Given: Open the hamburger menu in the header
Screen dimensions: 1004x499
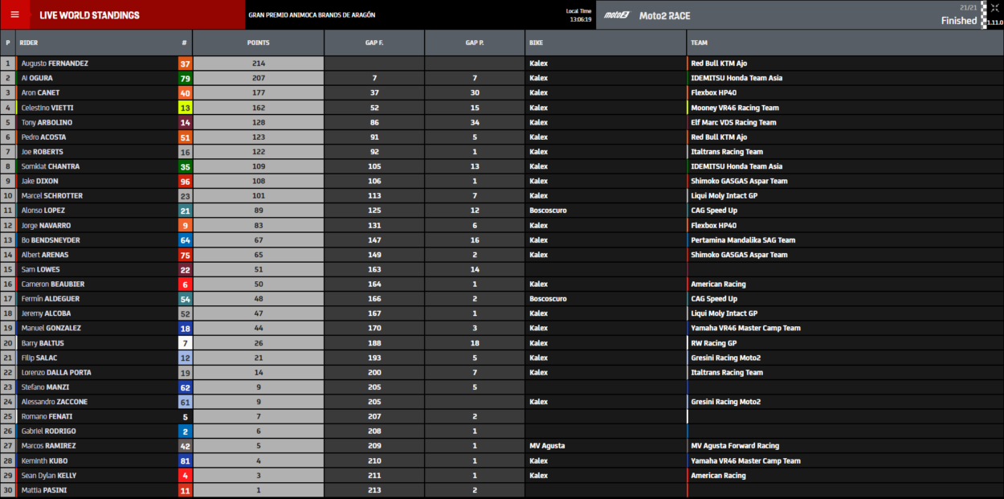Looking at the screenshot, I should coord(14,14).
